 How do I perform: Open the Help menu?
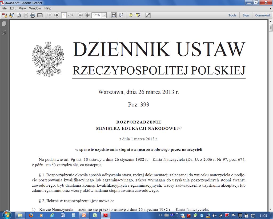48,8
